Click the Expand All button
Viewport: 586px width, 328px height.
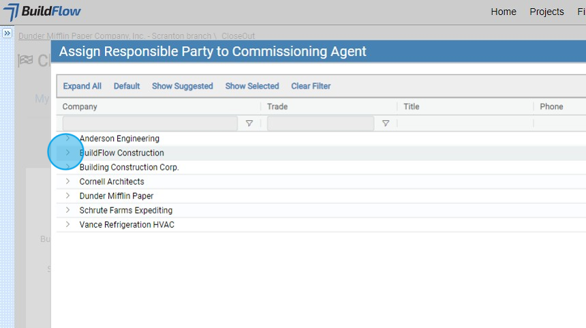coord(82,86)
